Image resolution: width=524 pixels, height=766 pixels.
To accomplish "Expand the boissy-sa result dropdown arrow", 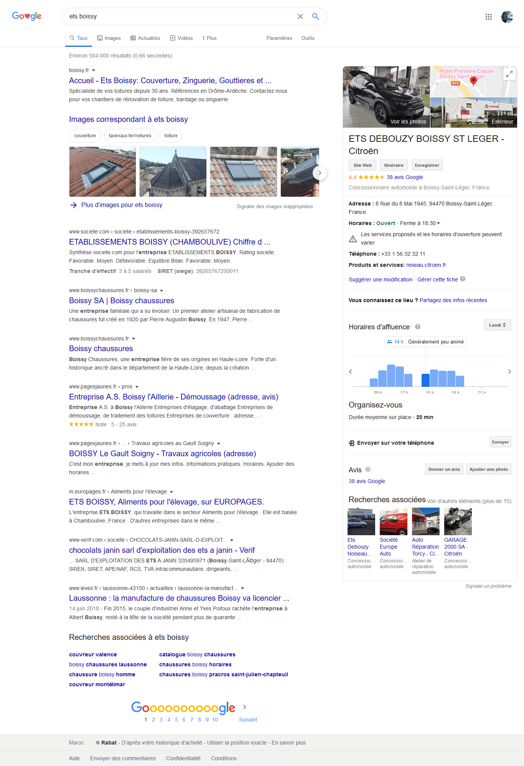I will click(x=161, y=291).
